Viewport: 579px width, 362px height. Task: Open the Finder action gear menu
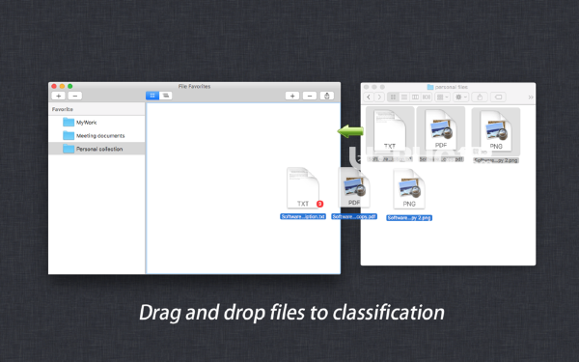461,97
